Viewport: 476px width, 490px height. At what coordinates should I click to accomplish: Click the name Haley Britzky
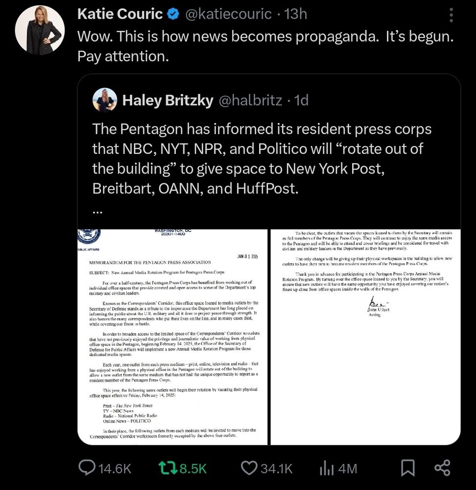[168, 100]
